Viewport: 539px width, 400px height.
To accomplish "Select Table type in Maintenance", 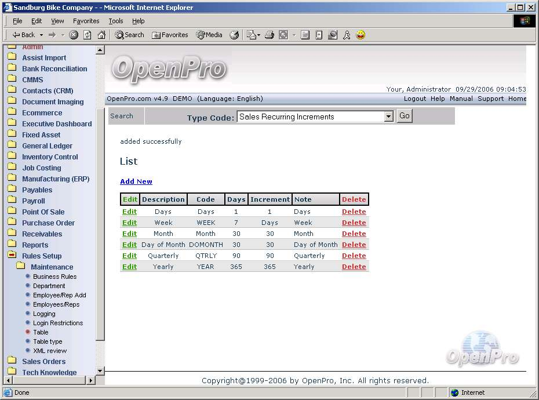I will click(48, 341).
